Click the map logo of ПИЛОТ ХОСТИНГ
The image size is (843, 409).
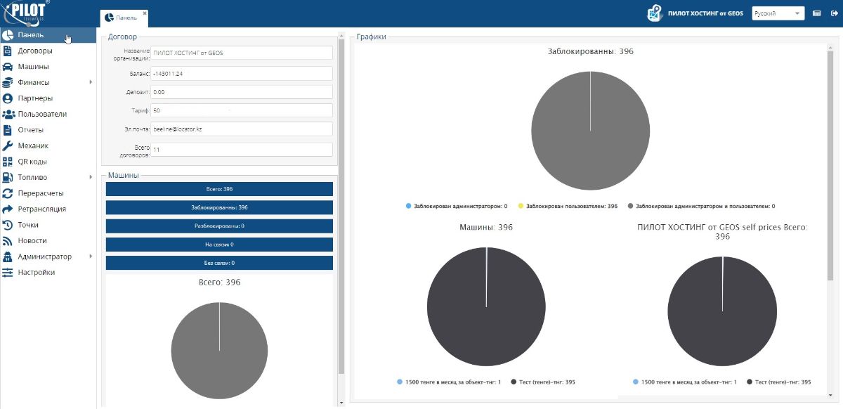click(655, 13)
